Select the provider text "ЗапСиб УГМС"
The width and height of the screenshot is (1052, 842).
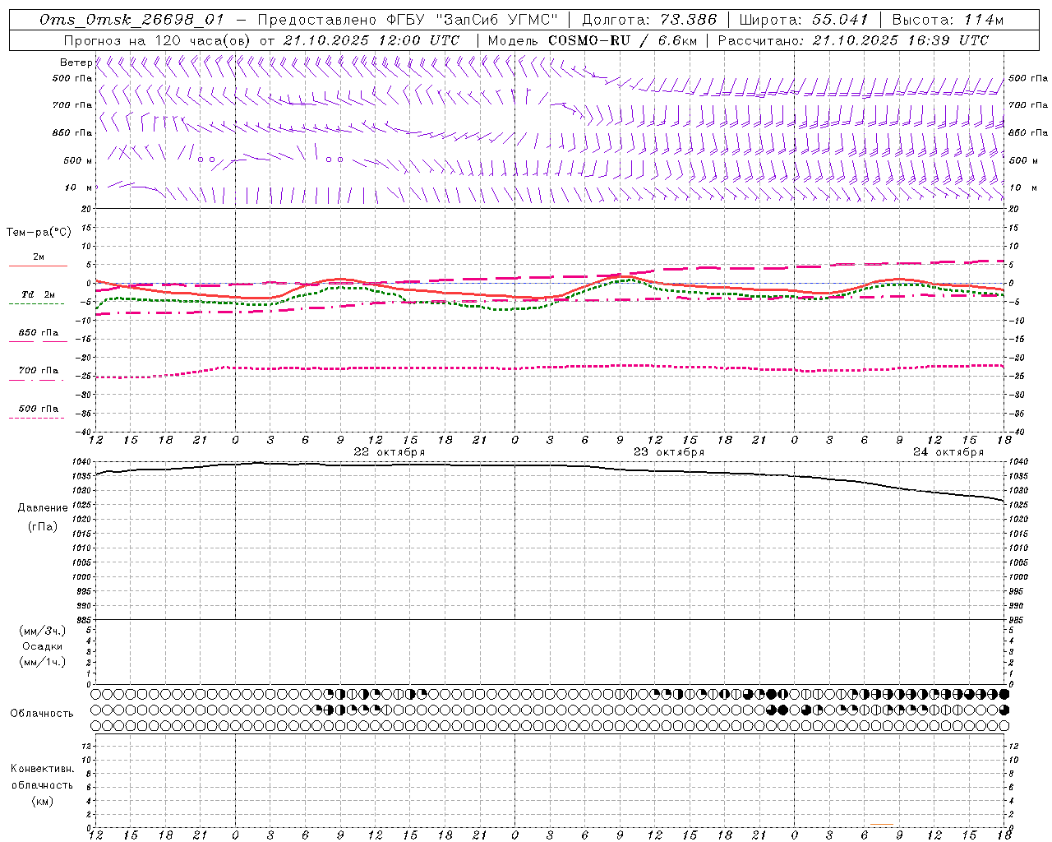498,20
